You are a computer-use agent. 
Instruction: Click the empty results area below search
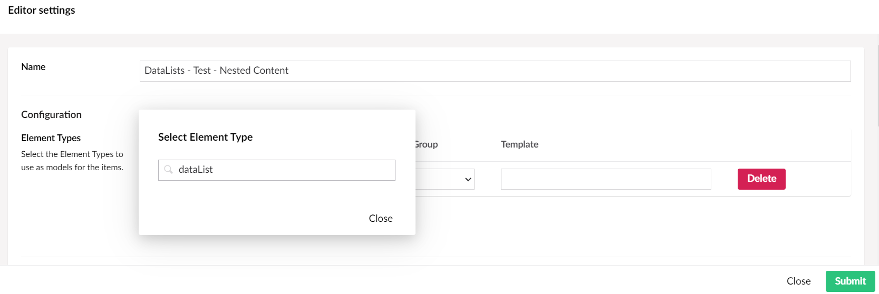pyautogui.click(x=277, y=194)
